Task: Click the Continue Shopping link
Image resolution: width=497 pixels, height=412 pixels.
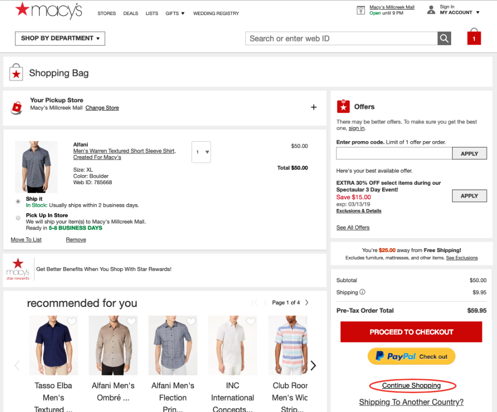Action: (x=411, y=386)
